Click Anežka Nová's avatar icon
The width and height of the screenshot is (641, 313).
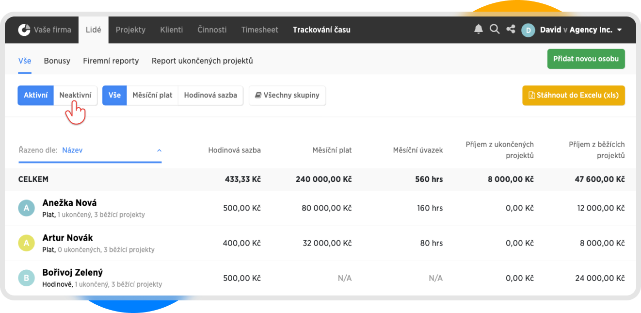click(x=26, y=208)
